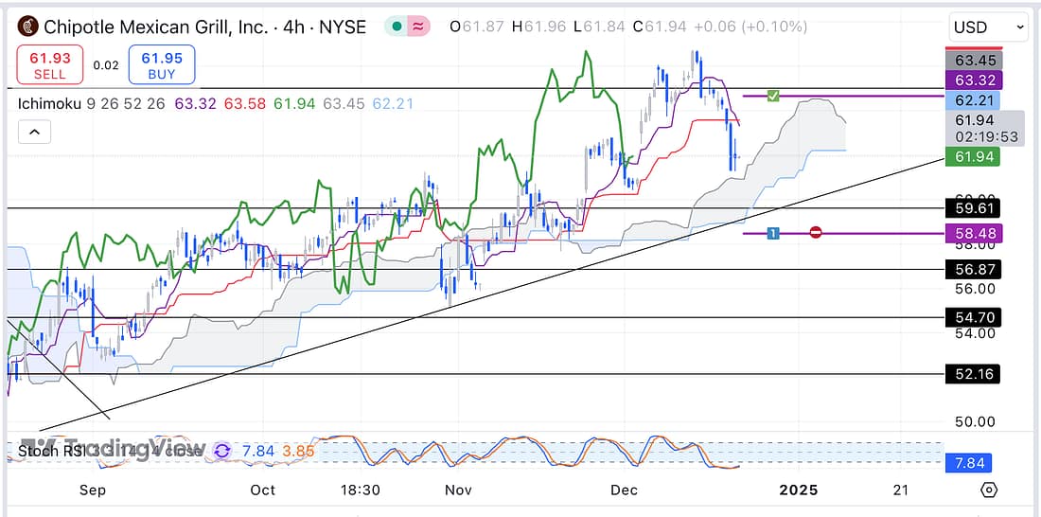
Task: Click the 52.16 support level label
Action: [972, 374]
